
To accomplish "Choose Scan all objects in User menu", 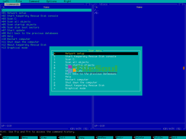I will (x=77, y=62).
